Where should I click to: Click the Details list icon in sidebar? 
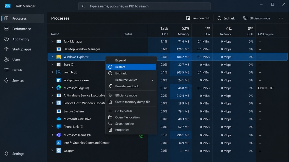(x=6, y=70)
